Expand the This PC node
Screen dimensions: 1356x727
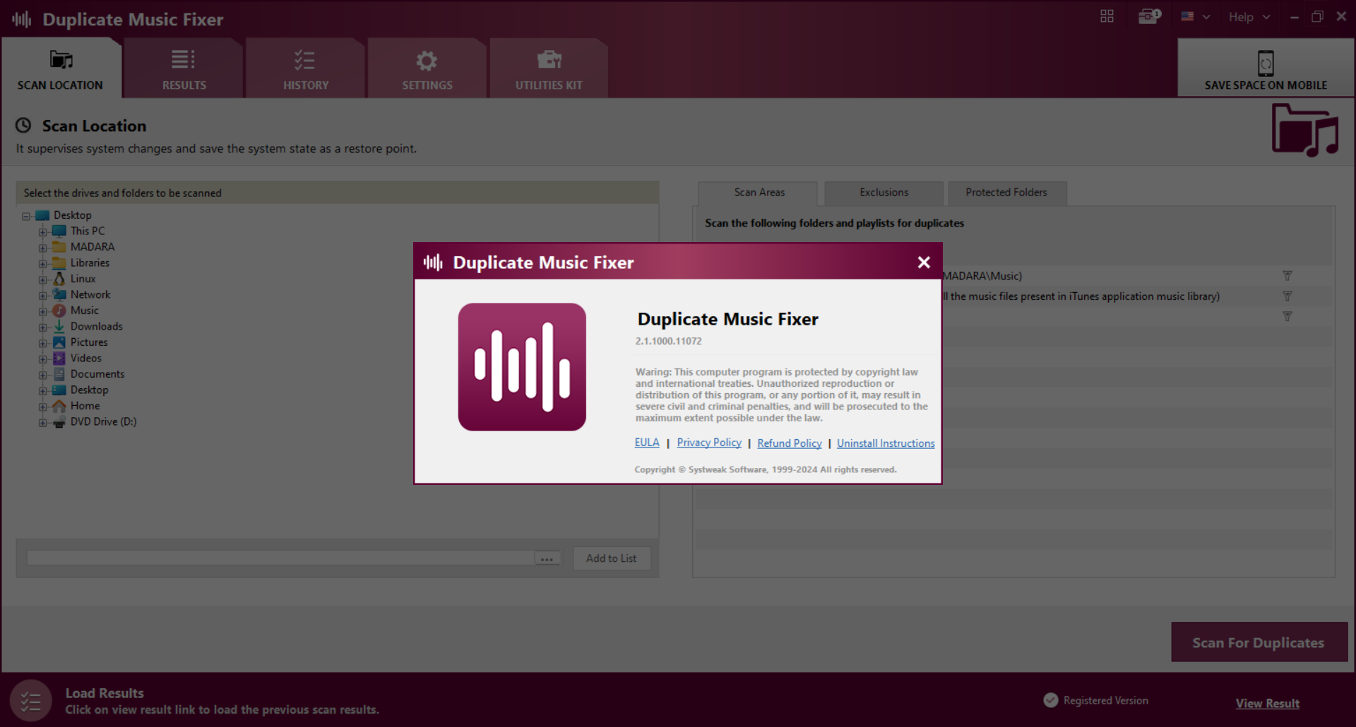pyautogui.click(x=43, y=232)
